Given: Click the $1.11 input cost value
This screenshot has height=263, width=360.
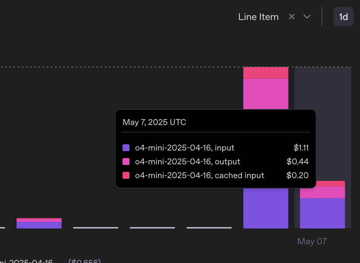Looking at the screenshot, I should point(301,148).
